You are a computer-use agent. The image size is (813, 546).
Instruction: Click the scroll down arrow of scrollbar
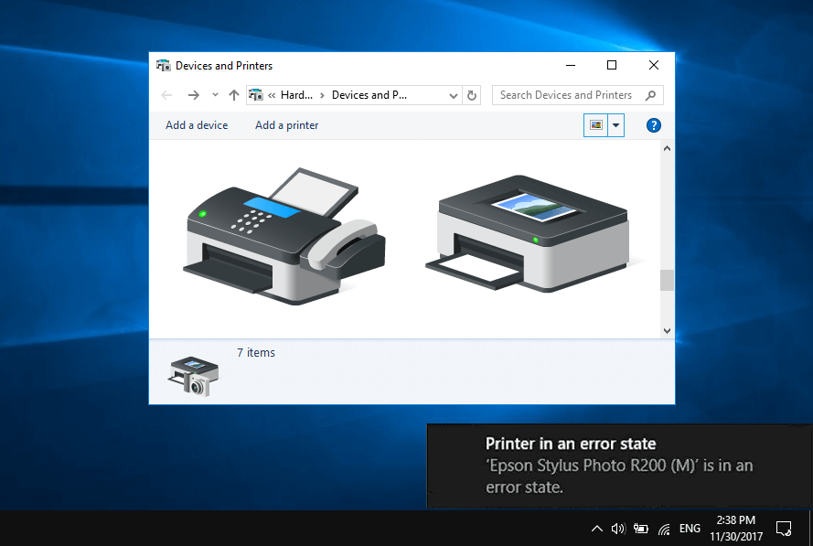point(667,331)
